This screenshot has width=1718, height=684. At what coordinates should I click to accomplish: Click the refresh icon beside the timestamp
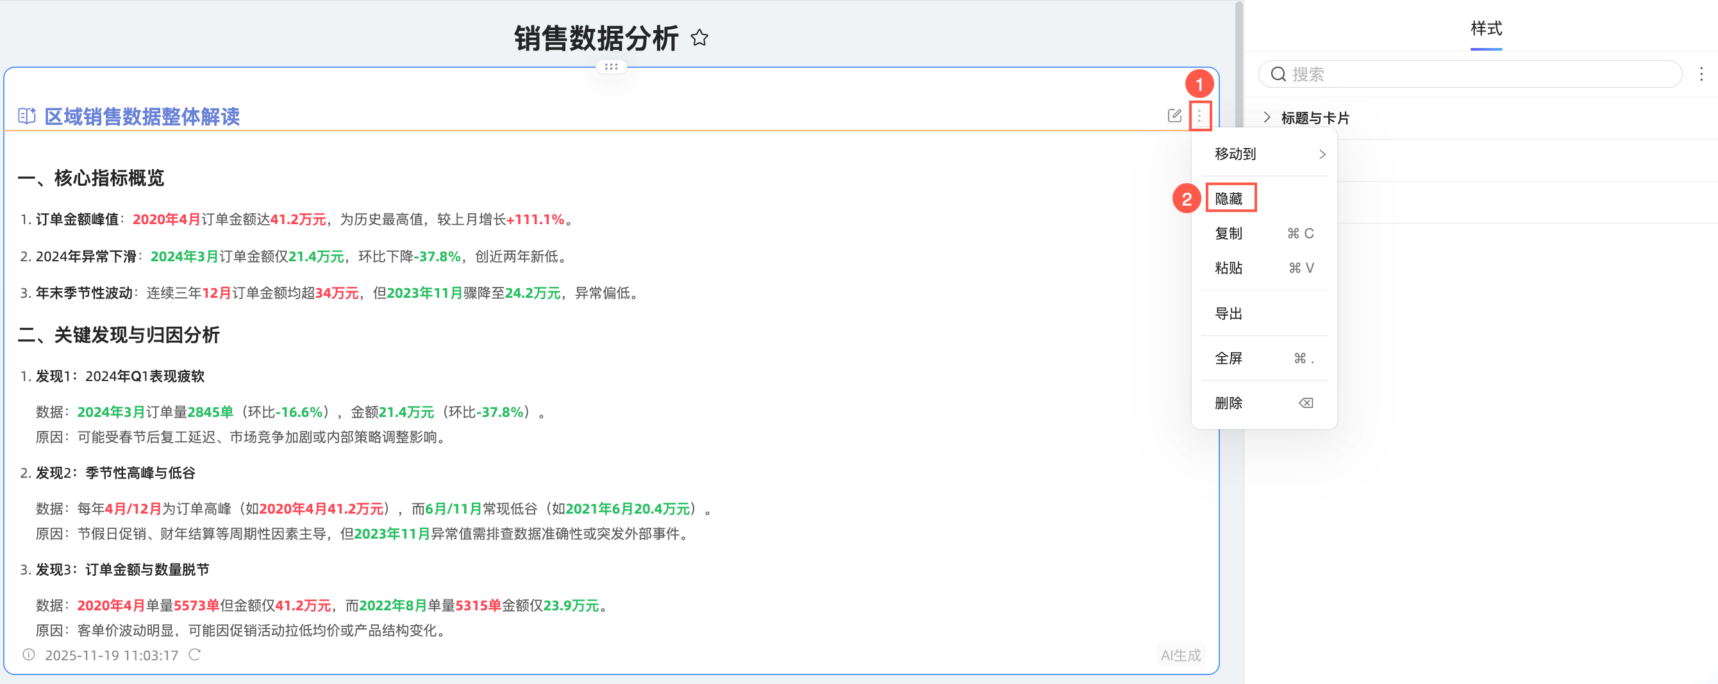pyautogui.click(x=194, y=655)
